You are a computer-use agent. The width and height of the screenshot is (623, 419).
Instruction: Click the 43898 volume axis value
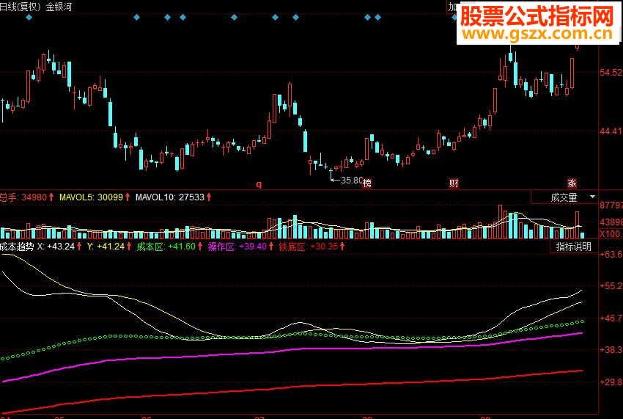coord(611,222)
